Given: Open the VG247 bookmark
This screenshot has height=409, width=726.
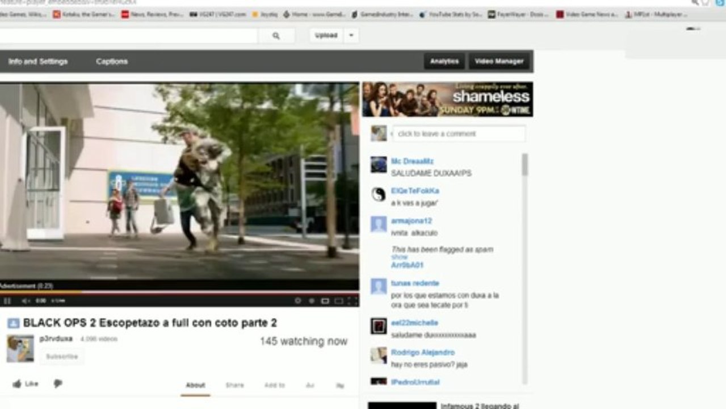Looking at the screenshot, I should 218,14.
